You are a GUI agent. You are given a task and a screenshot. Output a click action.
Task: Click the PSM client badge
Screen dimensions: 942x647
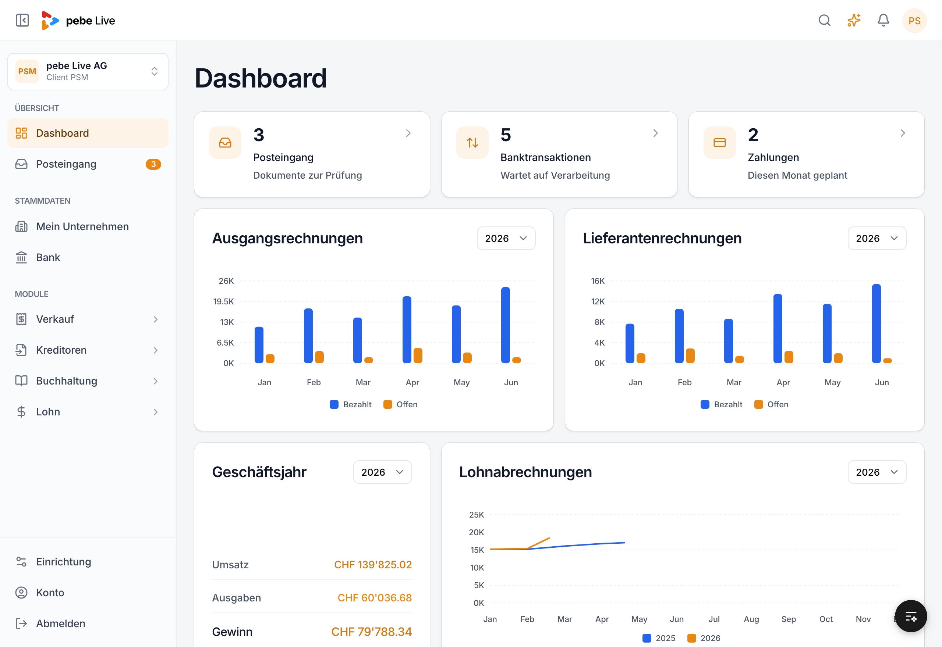click(x=27, y=71)
